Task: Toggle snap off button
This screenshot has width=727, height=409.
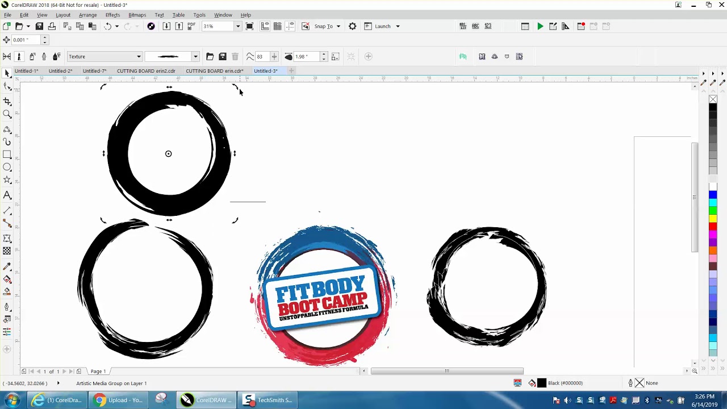Action: point(306,26)
